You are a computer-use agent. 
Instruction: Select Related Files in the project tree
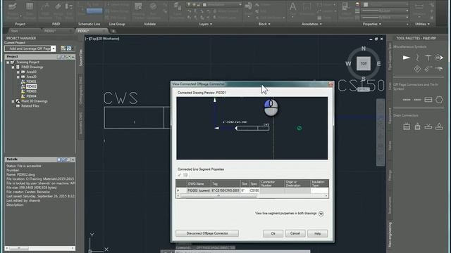click(30, 106)
